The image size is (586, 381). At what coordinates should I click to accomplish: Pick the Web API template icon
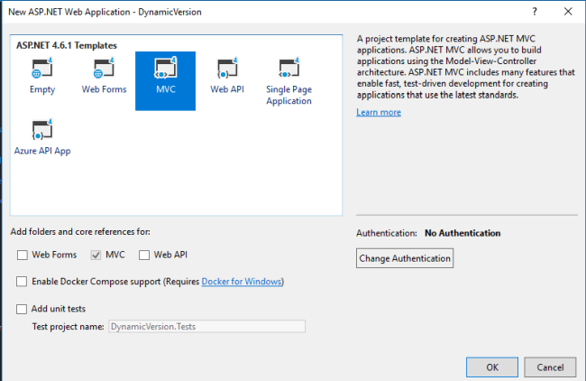pos(227,68)
